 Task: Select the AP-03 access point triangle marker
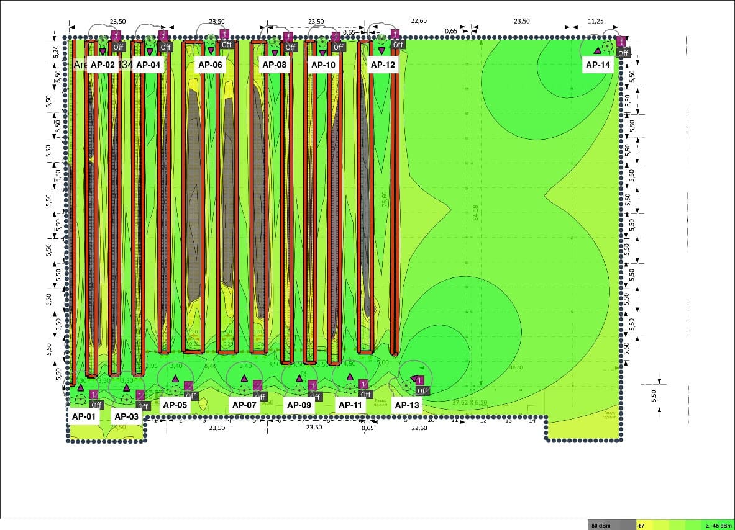point(127,388)
